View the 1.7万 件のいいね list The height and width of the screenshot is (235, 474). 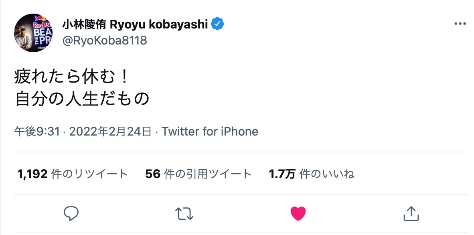[x=311, y=174]
